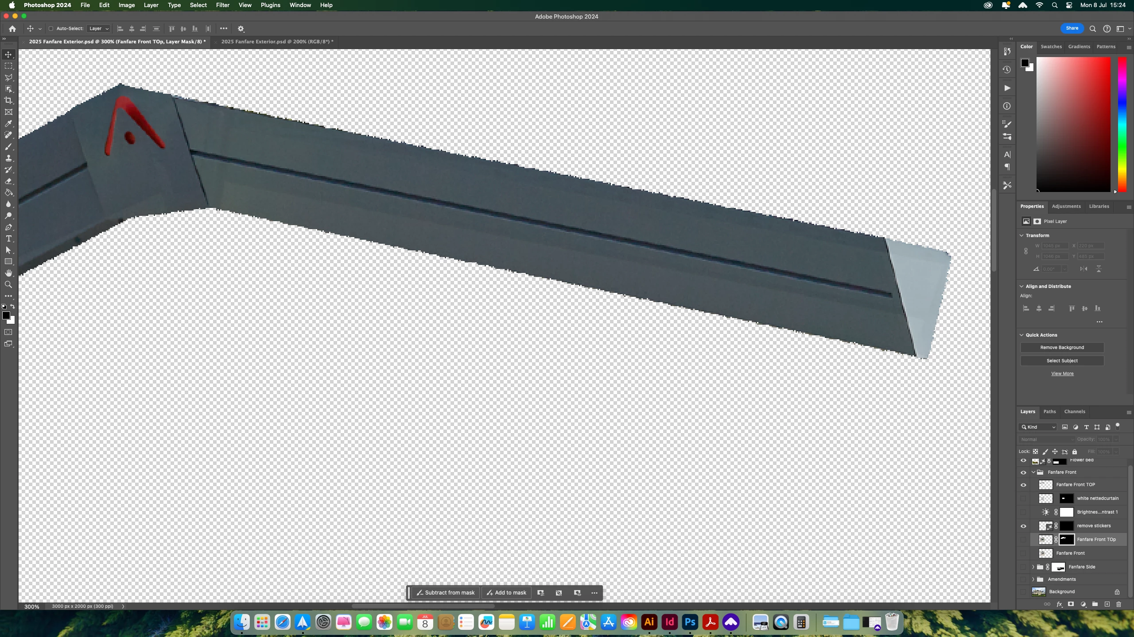Open the Auto-Select Layer dropdown
This screenshot has height=637, width=1134.
[98, 29]
